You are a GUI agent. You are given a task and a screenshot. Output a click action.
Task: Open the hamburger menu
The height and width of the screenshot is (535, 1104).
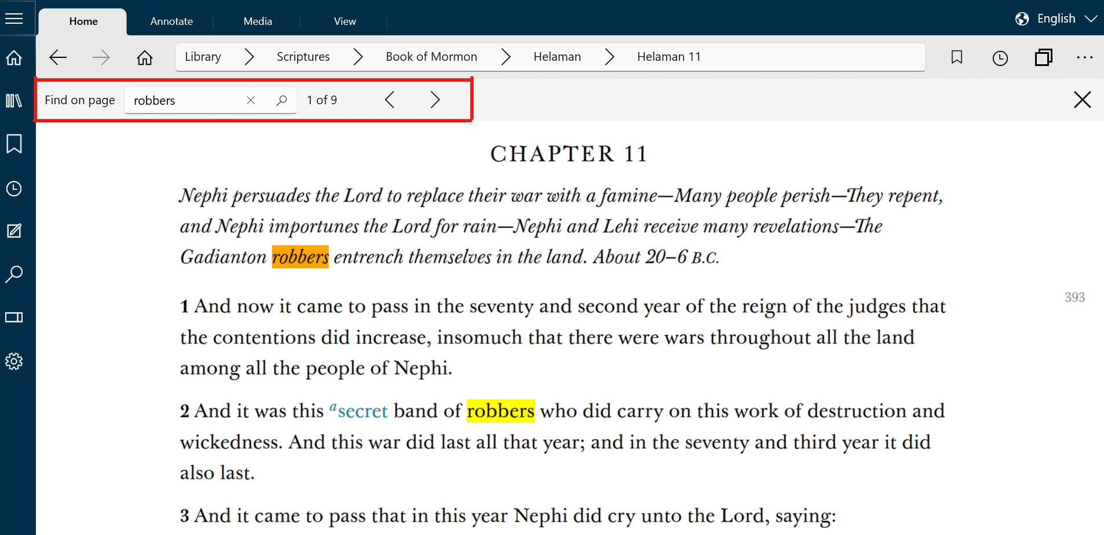[14, 19]
